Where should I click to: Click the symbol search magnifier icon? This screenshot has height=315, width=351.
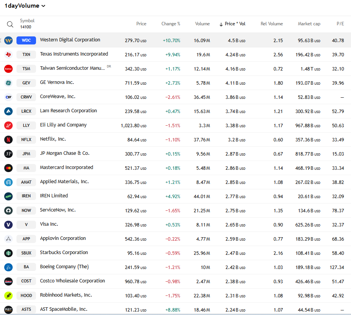[10, 24]
